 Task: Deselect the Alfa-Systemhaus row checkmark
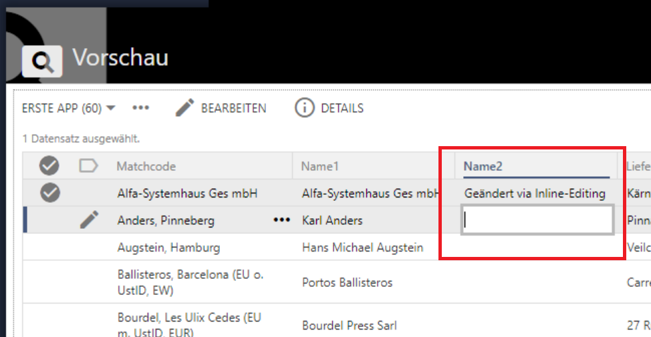(x=50, y=194)
